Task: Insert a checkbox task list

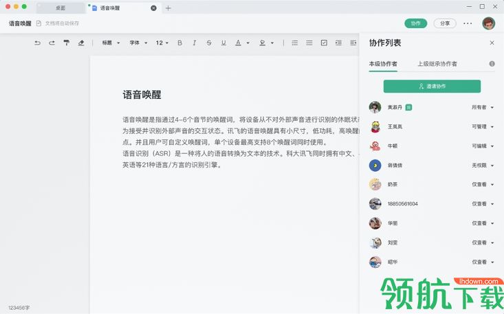Action: pos(324,43)
